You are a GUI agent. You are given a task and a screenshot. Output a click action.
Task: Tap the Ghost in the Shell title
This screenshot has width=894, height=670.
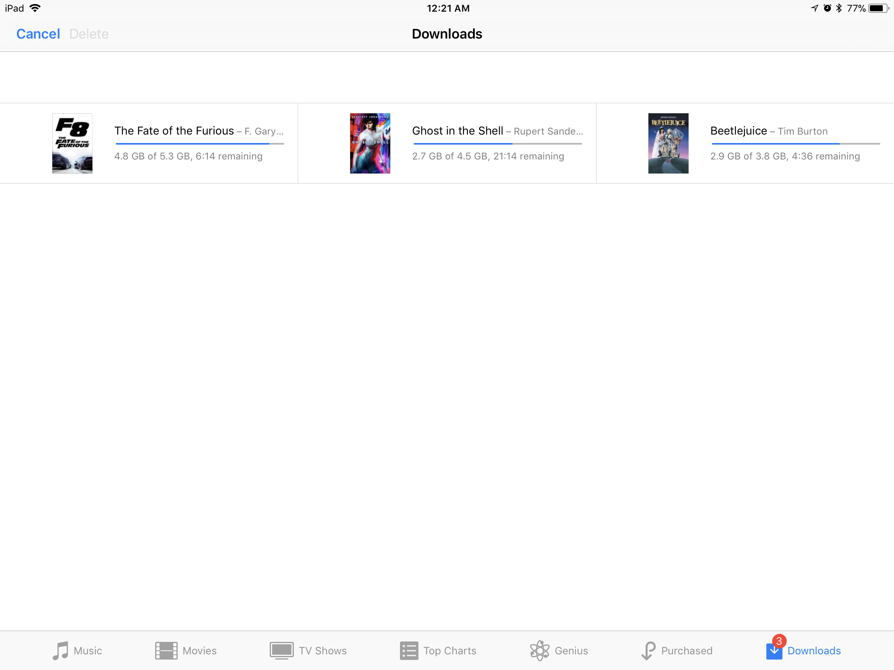pyautogui.click(x=457, y=131)
